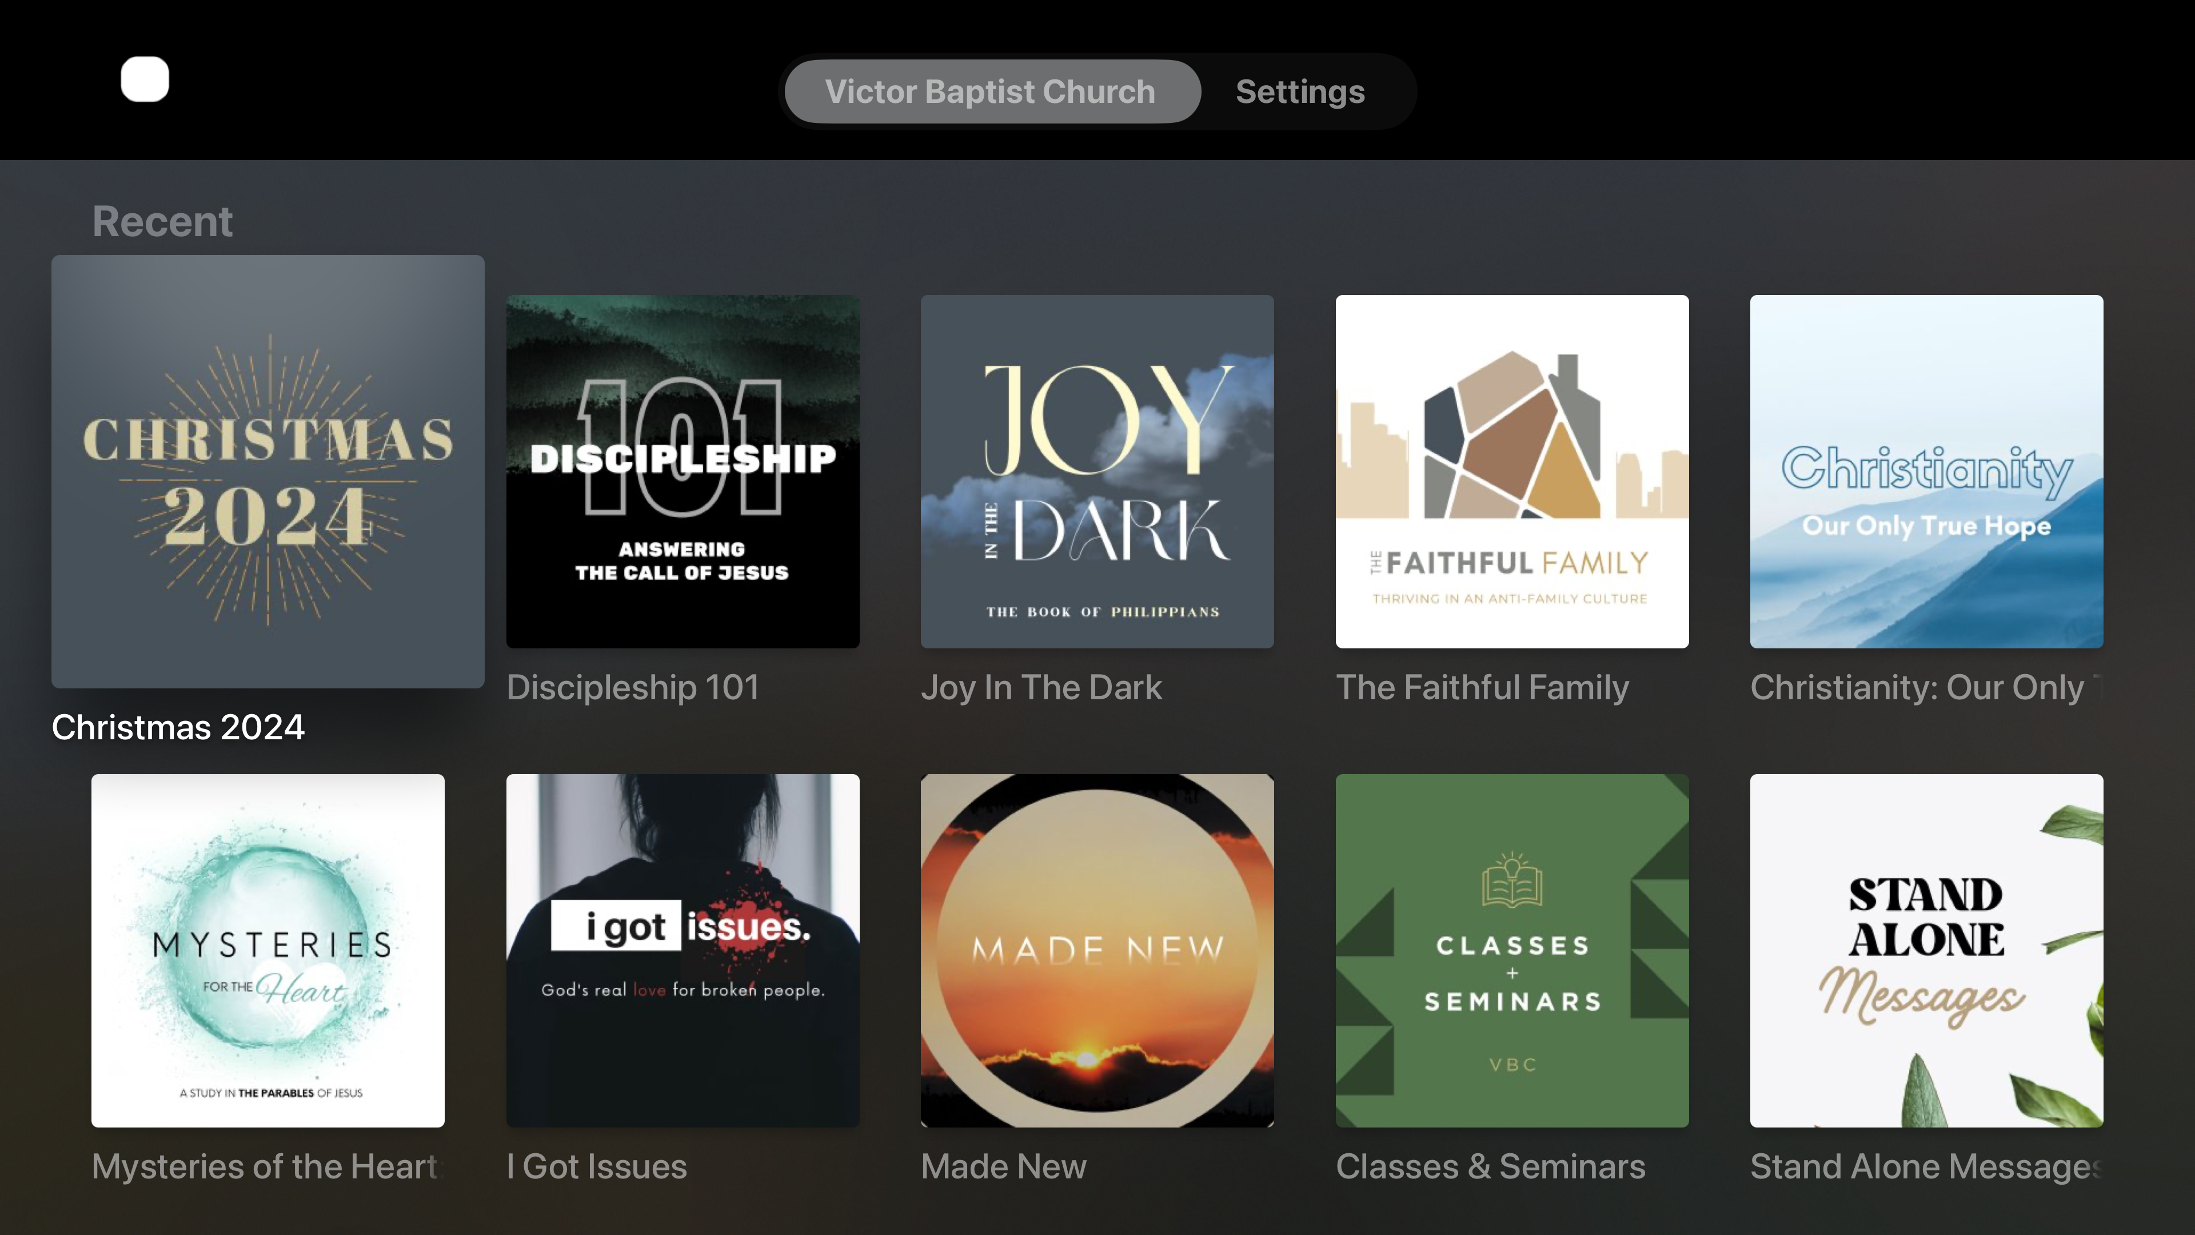
Task: Select the Victor Baptist Church tab
Action: (x=992, y=91)
